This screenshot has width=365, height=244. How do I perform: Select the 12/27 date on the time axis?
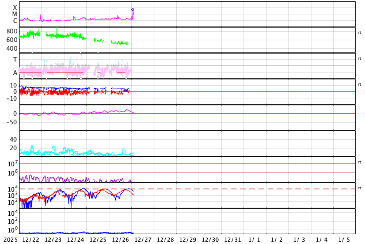point(143,239)
